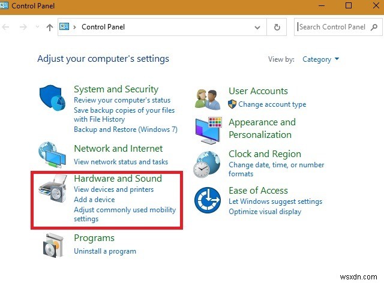384x283 pixels.
Task: Open Clock and Region category
Action: (x=265, y=154)
